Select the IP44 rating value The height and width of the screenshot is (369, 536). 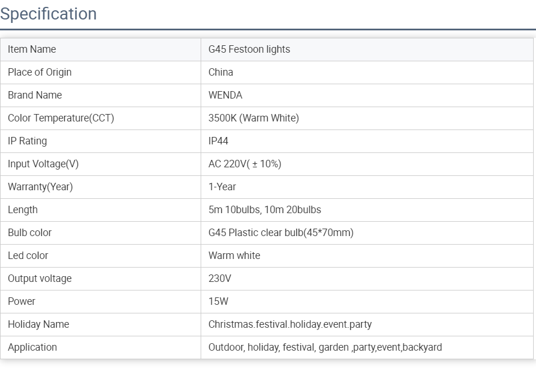pyautogui.click(x=218, y=141)
